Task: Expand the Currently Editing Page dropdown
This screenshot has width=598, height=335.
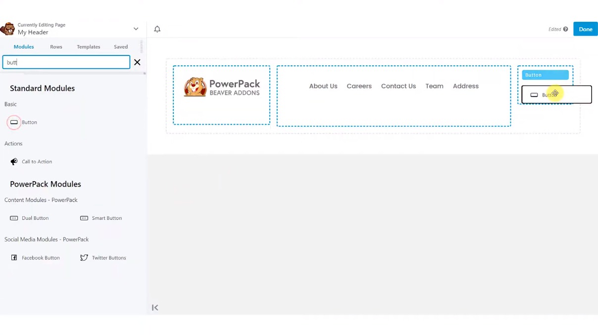Action: [136, 29]
